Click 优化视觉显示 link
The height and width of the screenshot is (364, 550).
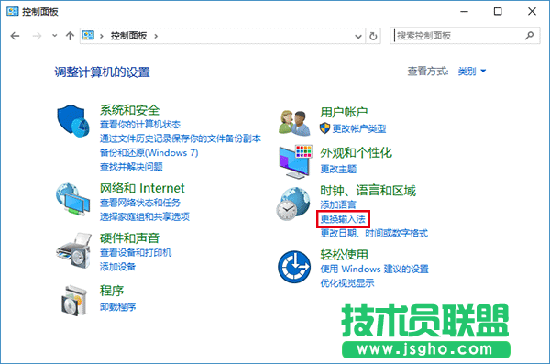click(346, 283)
